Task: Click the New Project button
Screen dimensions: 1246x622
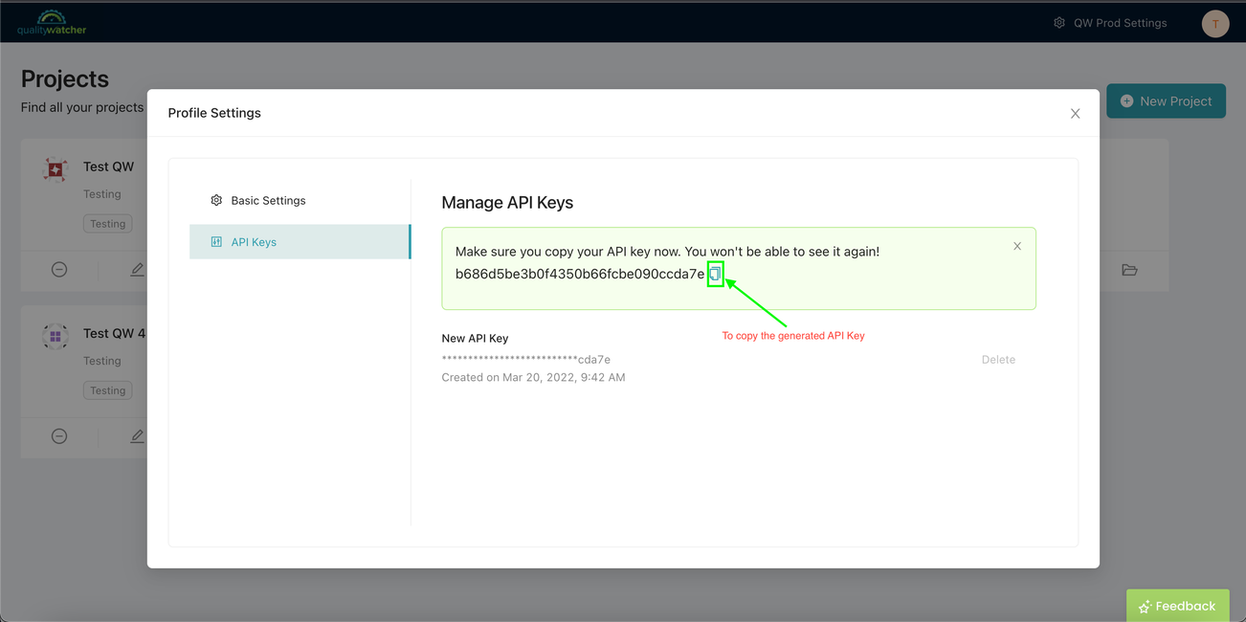Action: (x=1166, y=100)
